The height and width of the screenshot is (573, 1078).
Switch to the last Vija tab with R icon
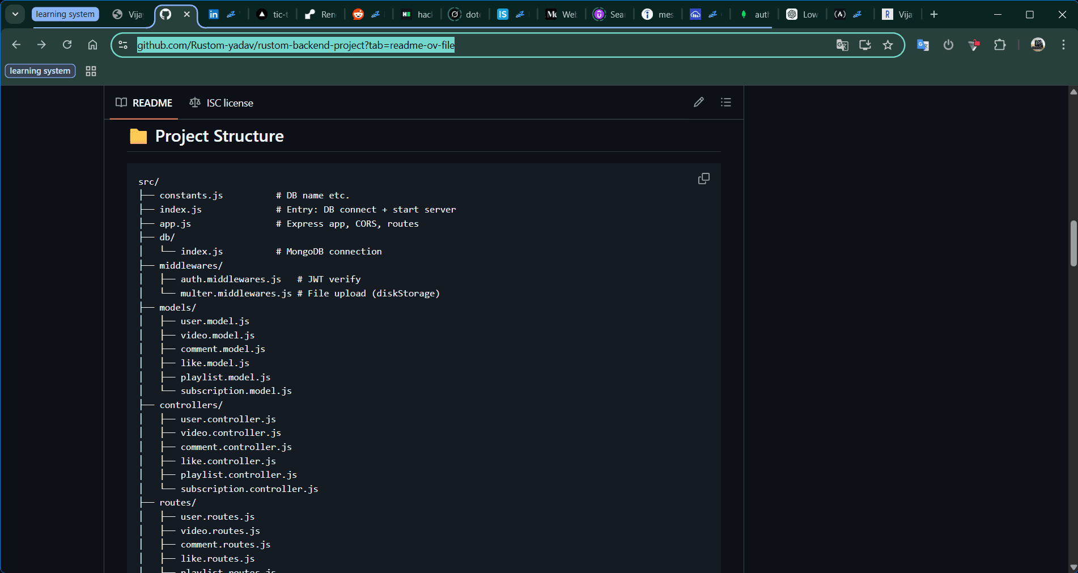pyautogui.click(x=898, y=14)
